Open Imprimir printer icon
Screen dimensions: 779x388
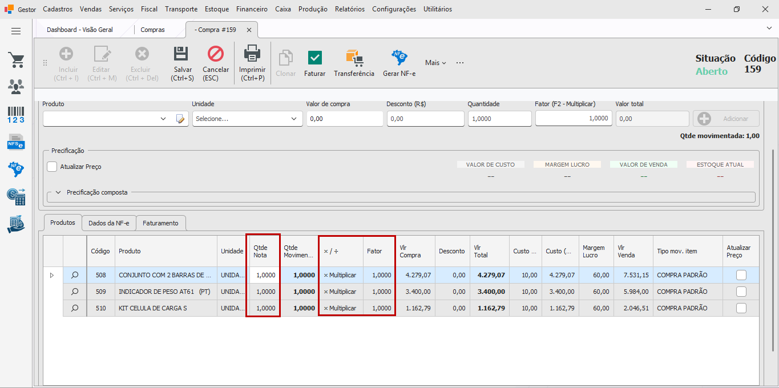252,54
